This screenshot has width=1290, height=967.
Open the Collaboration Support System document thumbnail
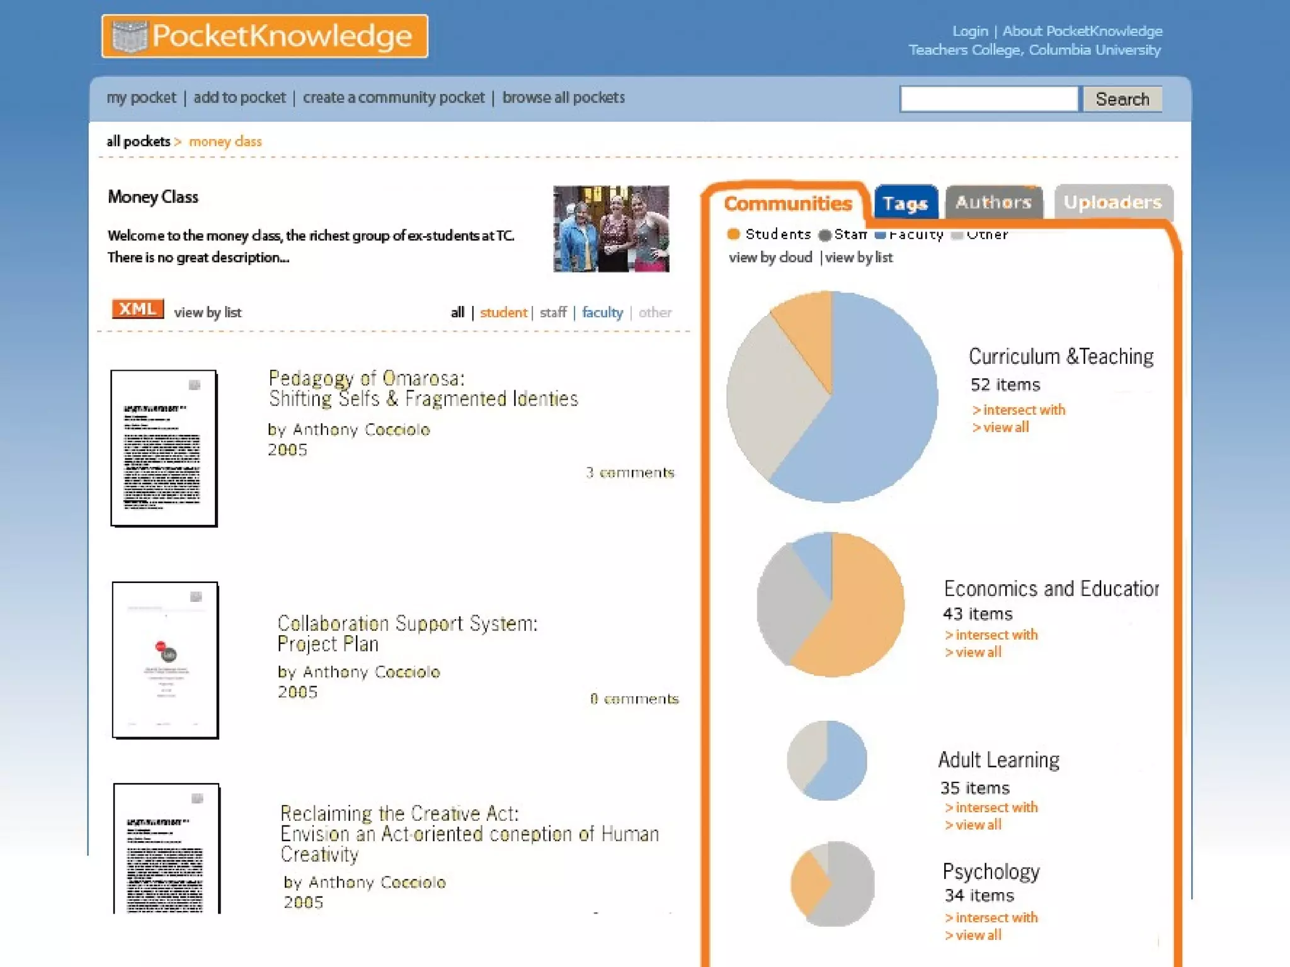click(x=165, y=660)
